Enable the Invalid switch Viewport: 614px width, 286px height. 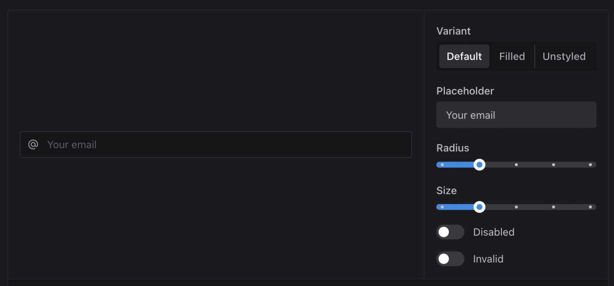click(x=450, y=259)
